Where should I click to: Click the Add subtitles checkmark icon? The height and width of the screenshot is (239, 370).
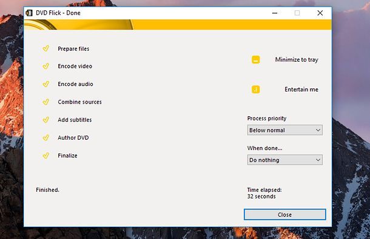point(45,120)
